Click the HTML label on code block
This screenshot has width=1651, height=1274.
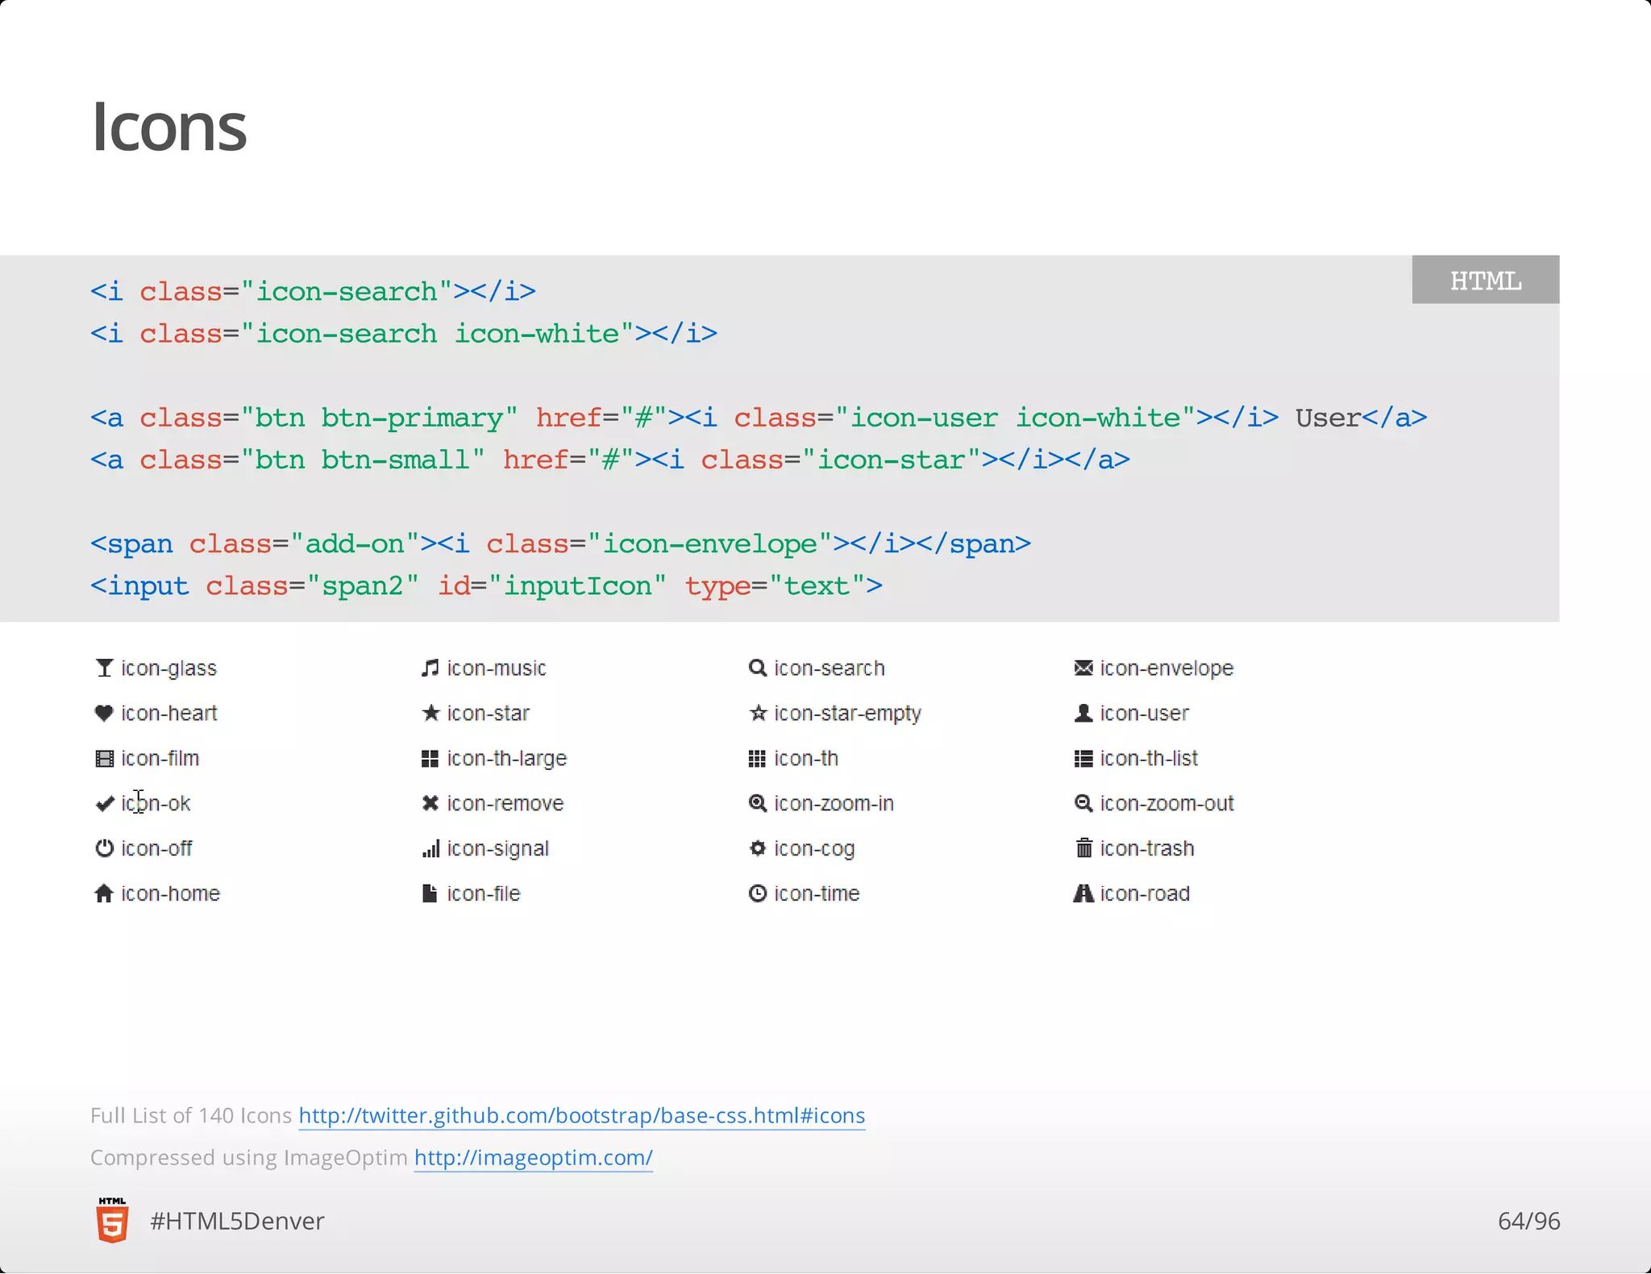[1486, 280]
